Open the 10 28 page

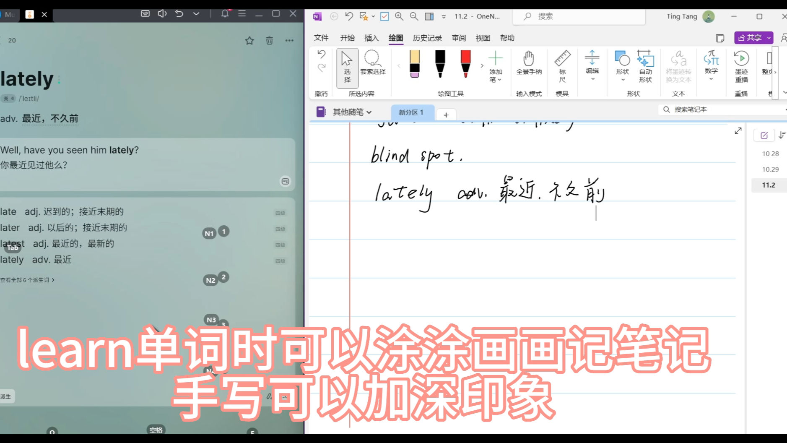click(x=770, y=154)
